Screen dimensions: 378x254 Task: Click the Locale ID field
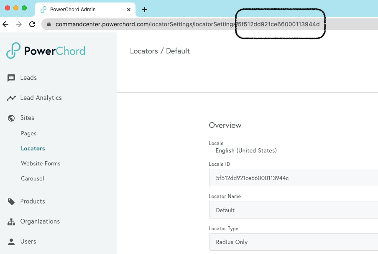294,178
